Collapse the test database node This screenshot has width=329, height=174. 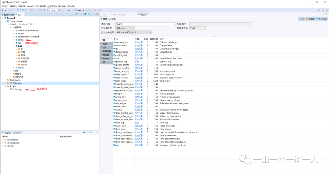(x=14, y=46)
